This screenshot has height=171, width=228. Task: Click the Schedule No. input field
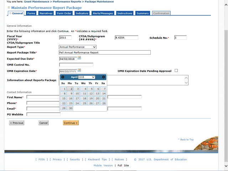pos(180,37)
